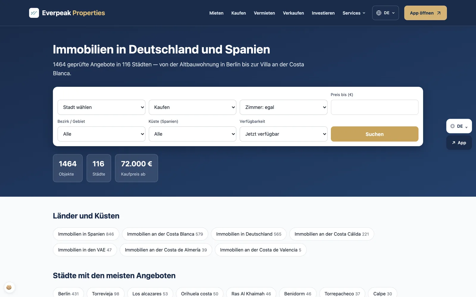This screenshot has height=297, width=476.
Task: Click the 116 Städte stat card
Action: tap(99, 168)
